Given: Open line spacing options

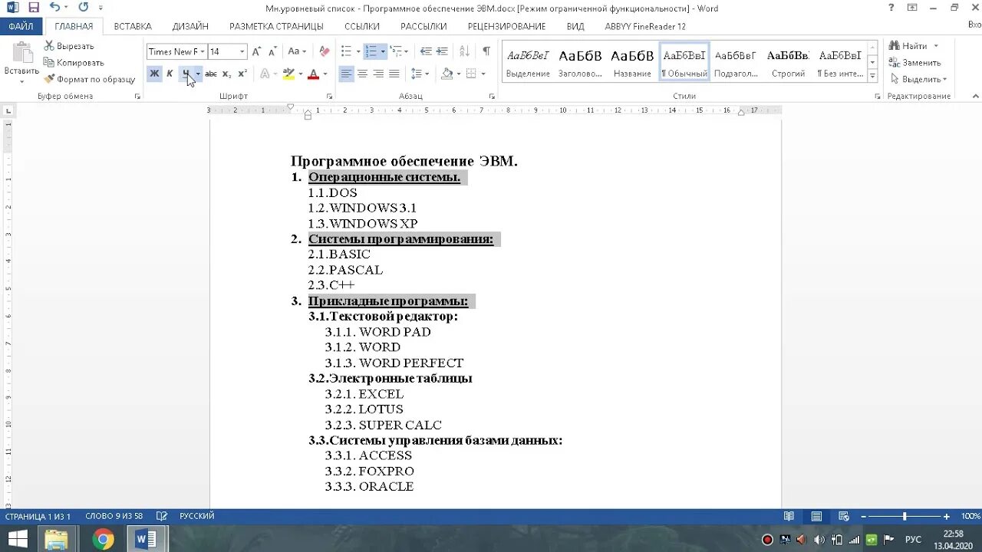Looking at the screenshot, I should [x=420, y=74].
